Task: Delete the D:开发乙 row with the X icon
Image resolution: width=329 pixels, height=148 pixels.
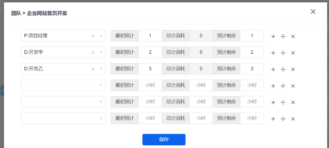Action: click(293, 69)
